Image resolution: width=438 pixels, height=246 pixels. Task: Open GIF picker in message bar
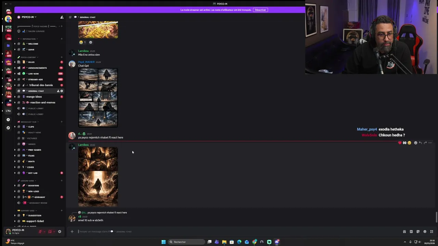click(411, 231)
